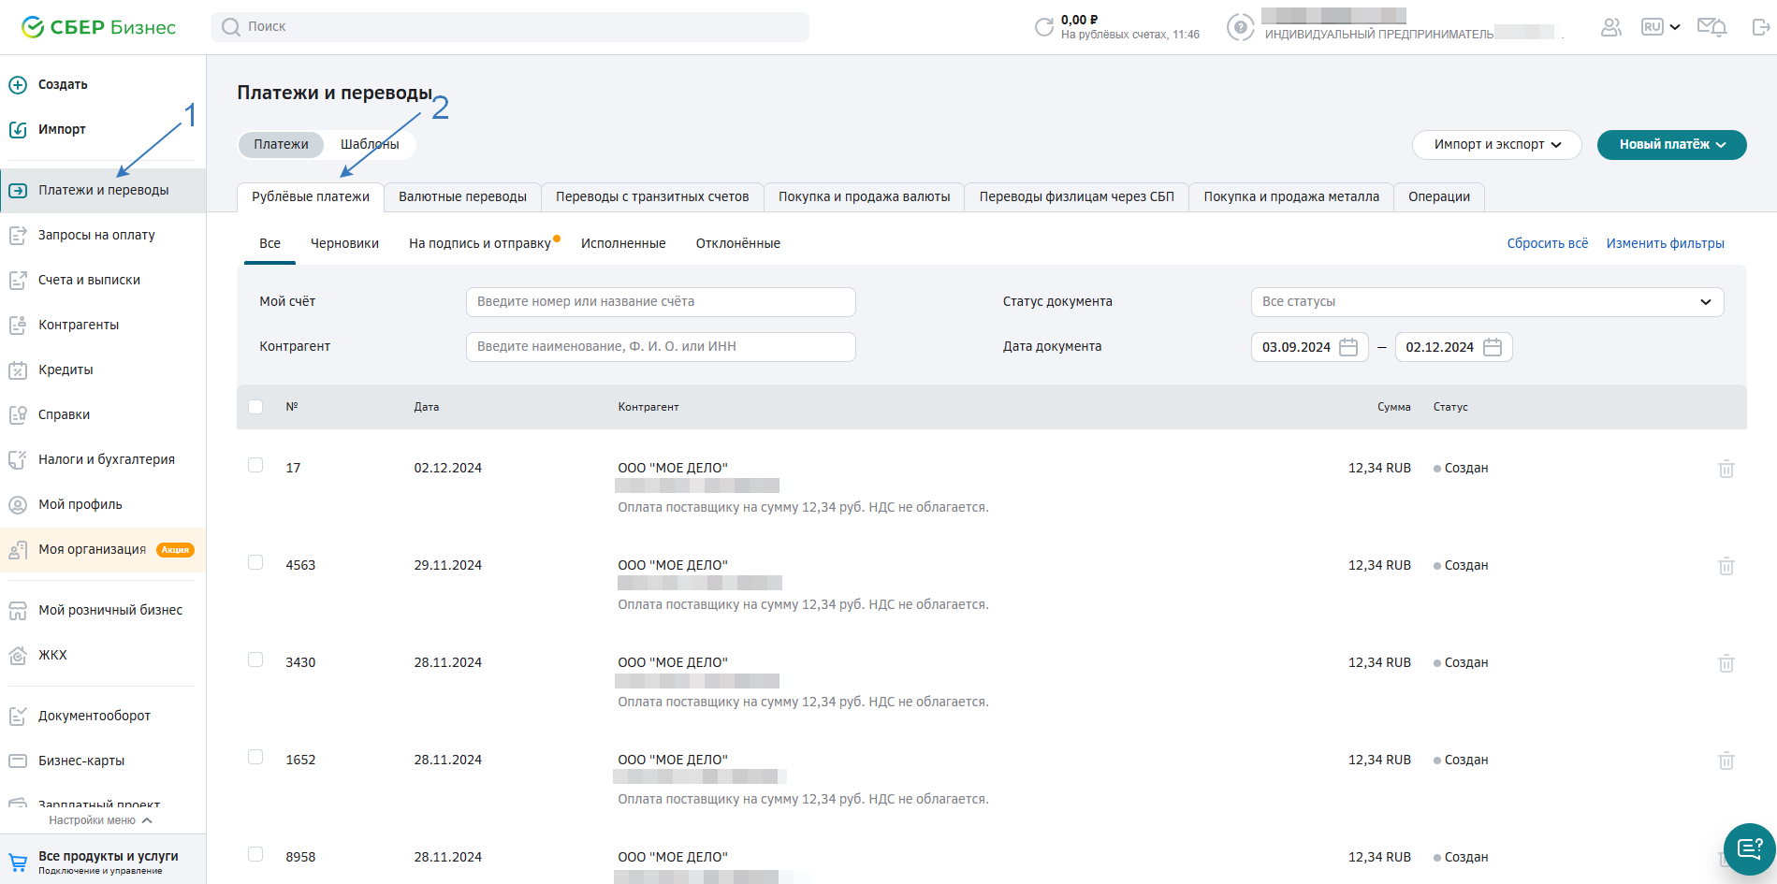Open the Рублёвые платежи tab
1777x884 pixels.
click(x=311, y=197)
